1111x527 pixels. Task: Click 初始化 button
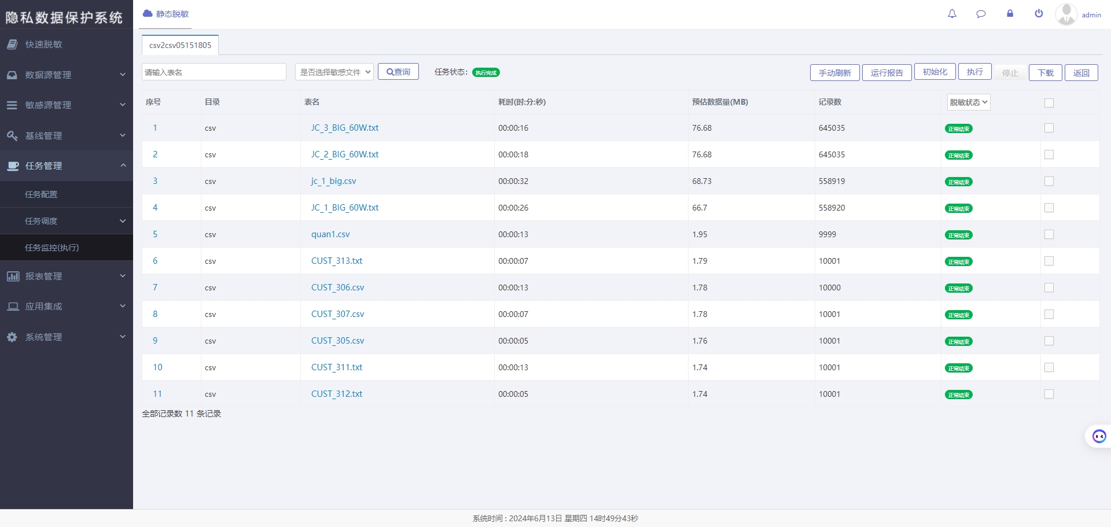tap(935, 72)
